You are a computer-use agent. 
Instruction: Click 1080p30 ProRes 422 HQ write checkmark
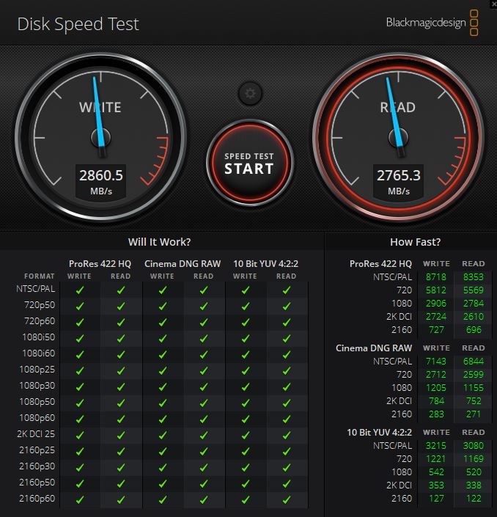[80, 387]
